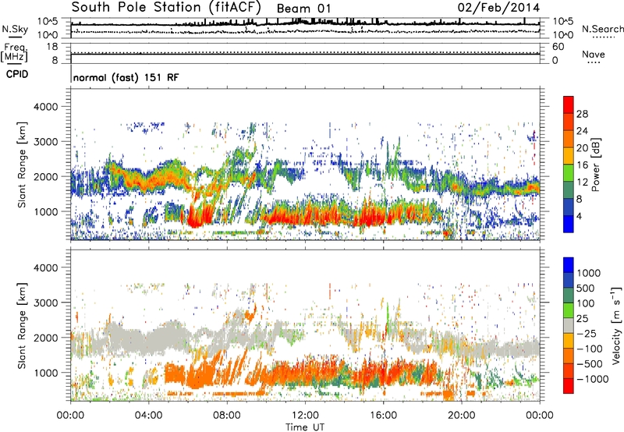Click the South Pole Station (fitACF) title
Viewport: 624px width, 432px height.
[x=166, y=8]
